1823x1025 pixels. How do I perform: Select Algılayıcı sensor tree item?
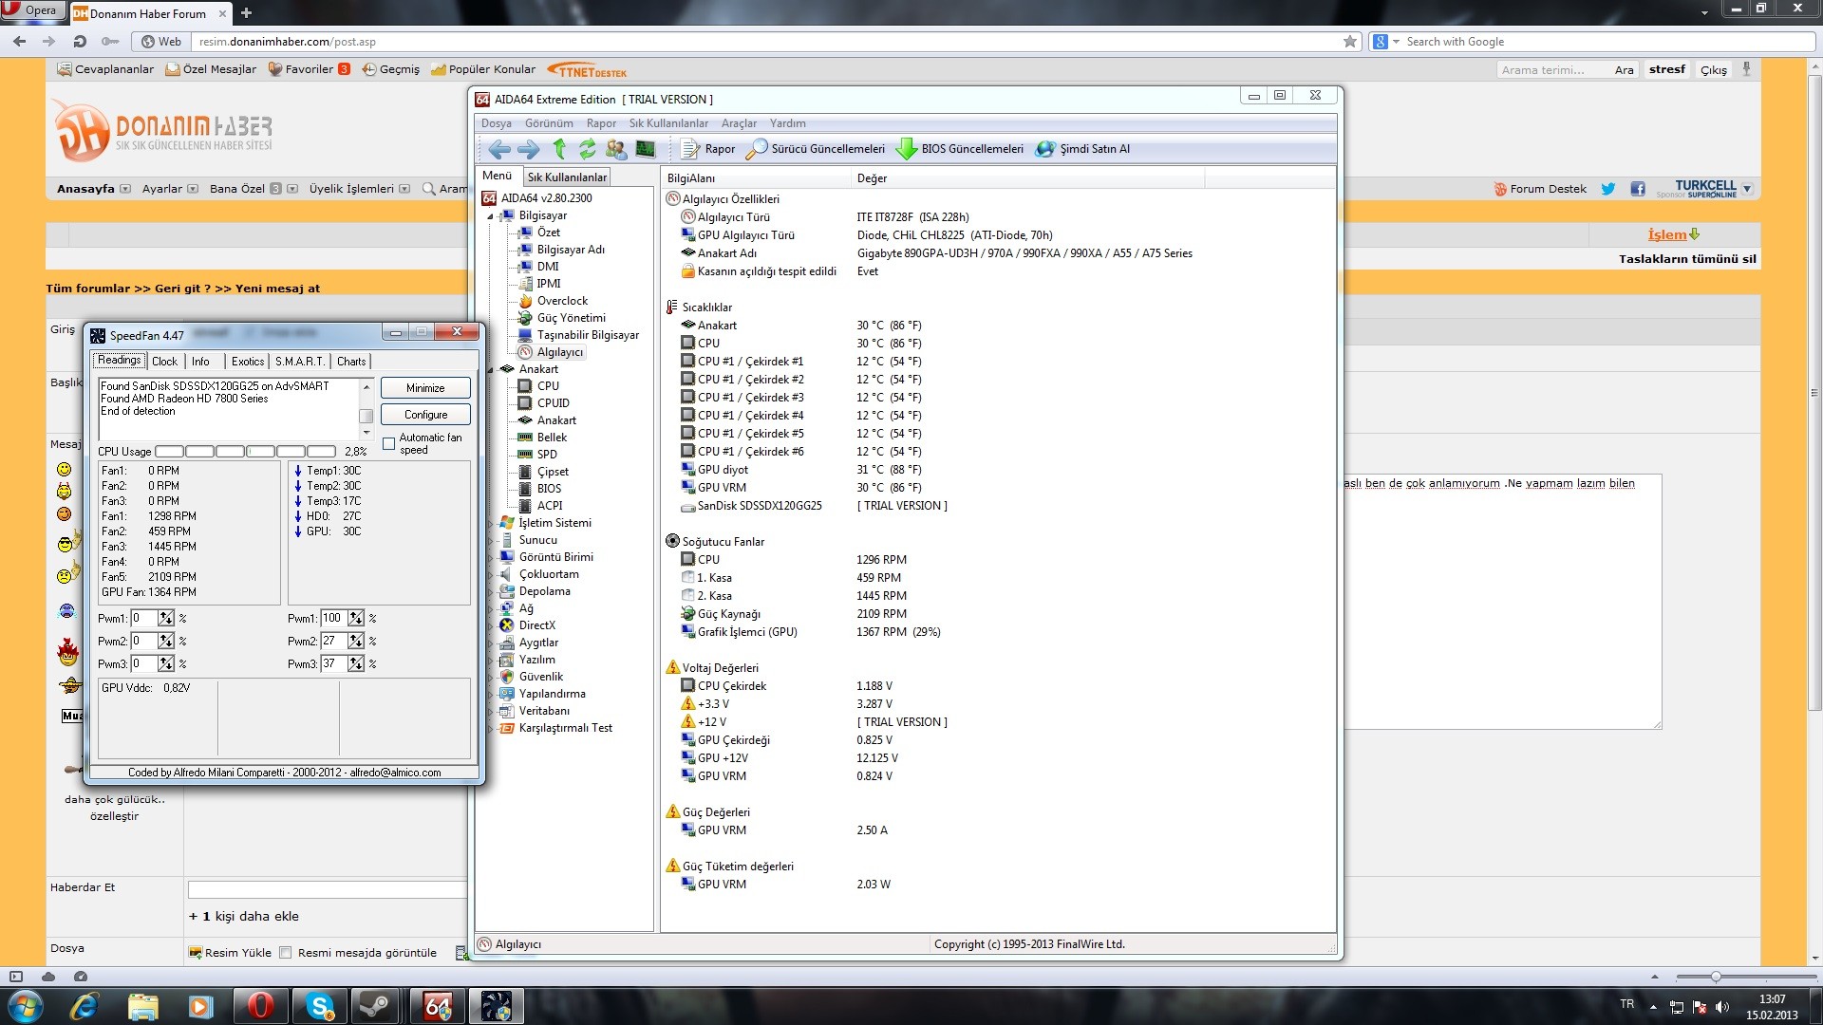(560, 352)
